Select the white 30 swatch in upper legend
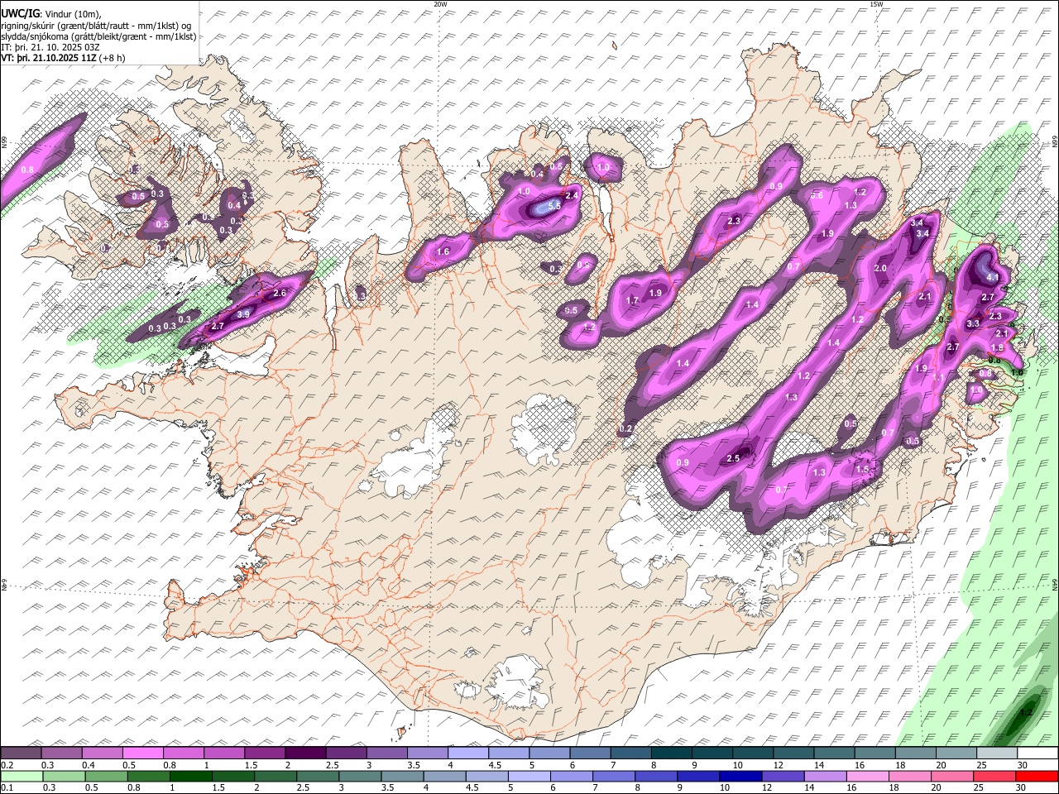The height and width of the screenshot is (794, 1059). (1037, 753)
